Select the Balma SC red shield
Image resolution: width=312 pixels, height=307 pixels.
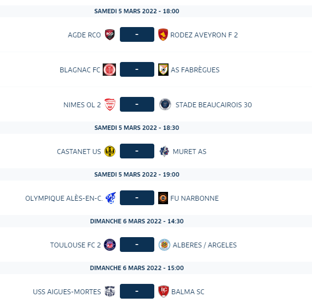(164, 291)
